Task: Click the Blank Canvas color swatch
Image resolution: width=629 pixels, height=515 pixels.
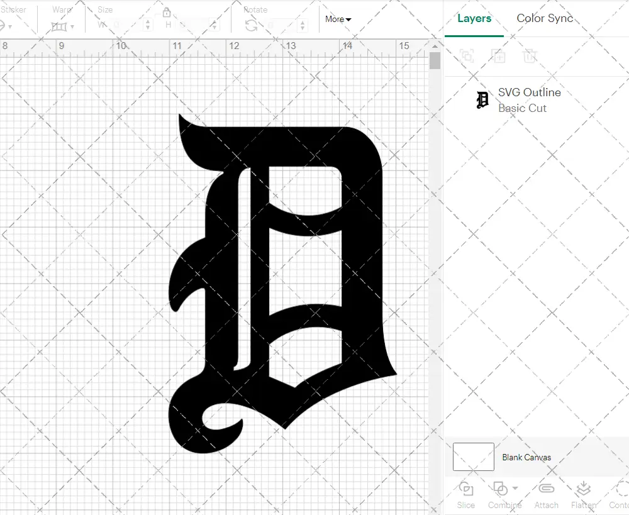Action: pos(473,457)
